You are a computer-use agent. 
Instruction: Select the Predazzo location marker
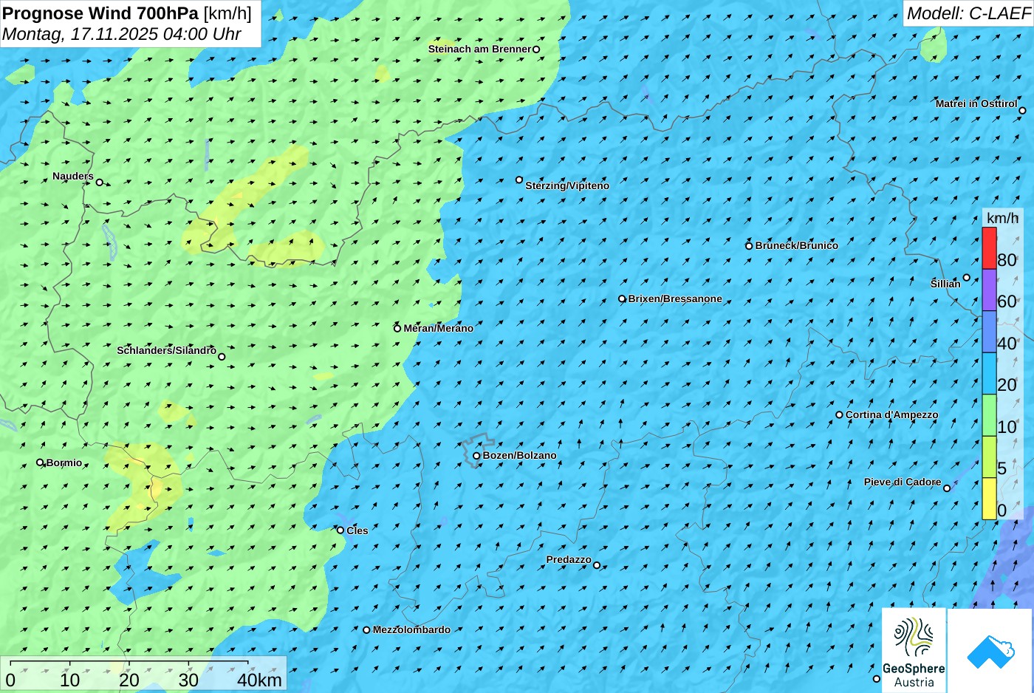(597, 566)
